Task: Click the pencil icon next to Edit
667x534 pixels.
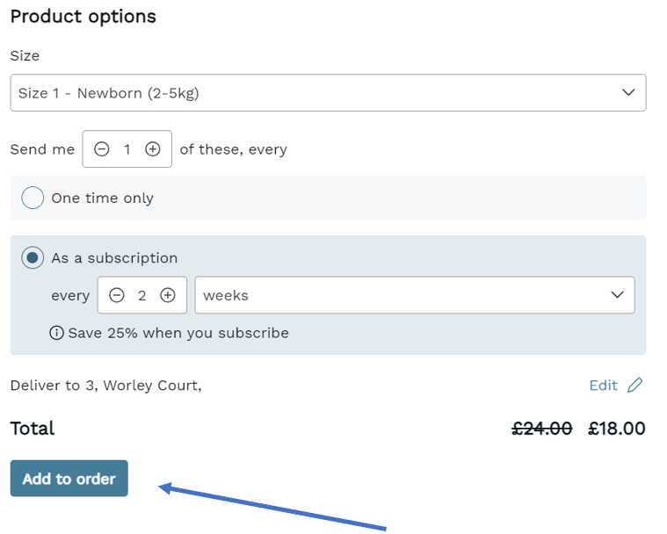Action: (x=635, y=386)
